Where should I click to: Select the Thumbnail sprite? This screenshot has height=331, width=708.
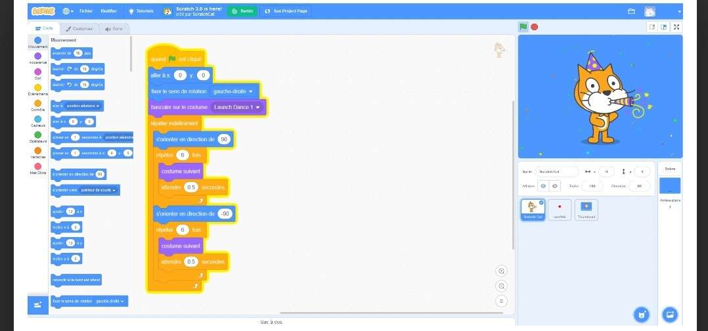click(x=586, y=210)
